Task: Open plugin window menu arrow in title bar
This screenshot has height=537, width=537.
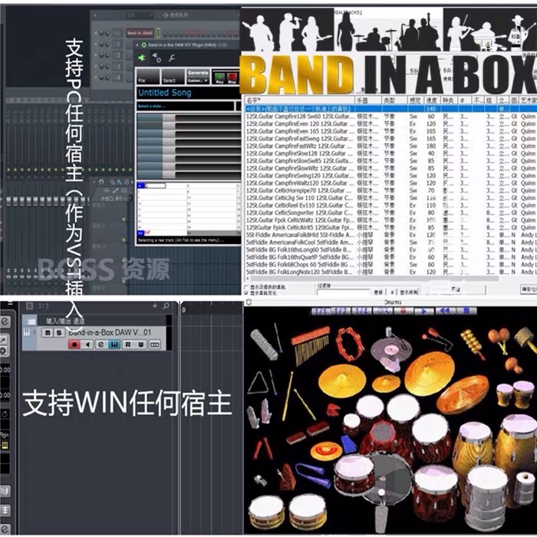Action: click(137, 44)
